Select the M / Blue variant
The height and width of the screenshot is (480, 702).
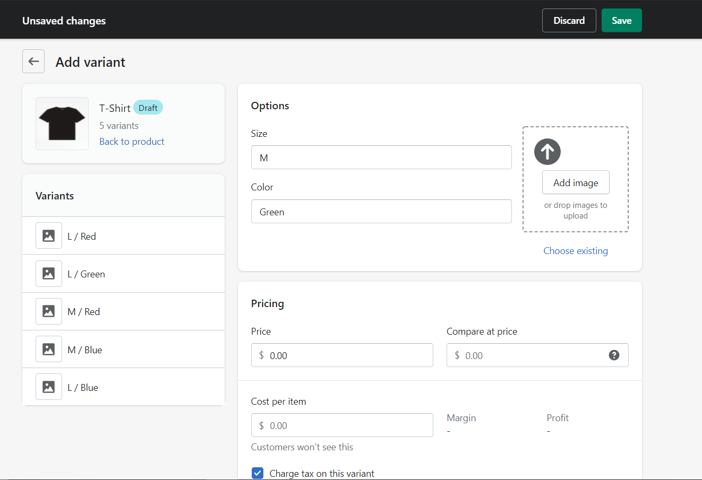click(x=123, y=349)
